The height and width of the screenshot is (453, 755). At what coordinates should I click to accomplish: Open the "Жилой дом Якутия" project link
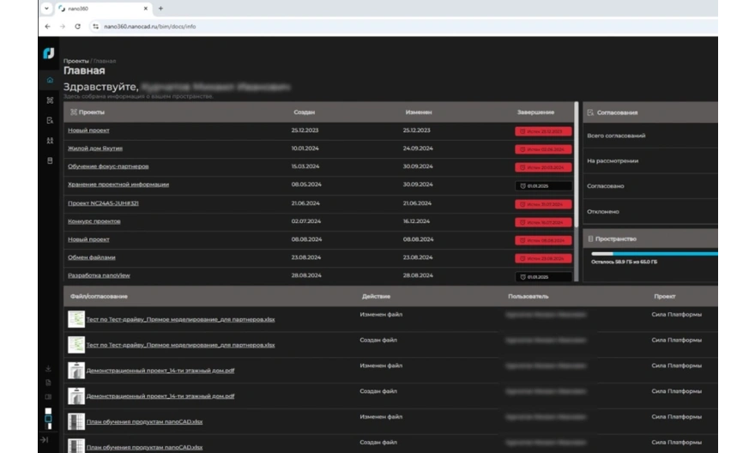tap(94, 148)
